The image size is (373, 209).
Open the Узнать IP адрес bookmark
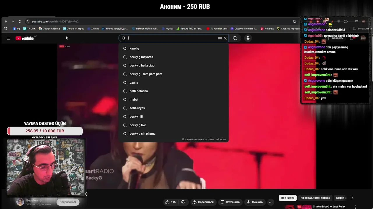(73, 29)
